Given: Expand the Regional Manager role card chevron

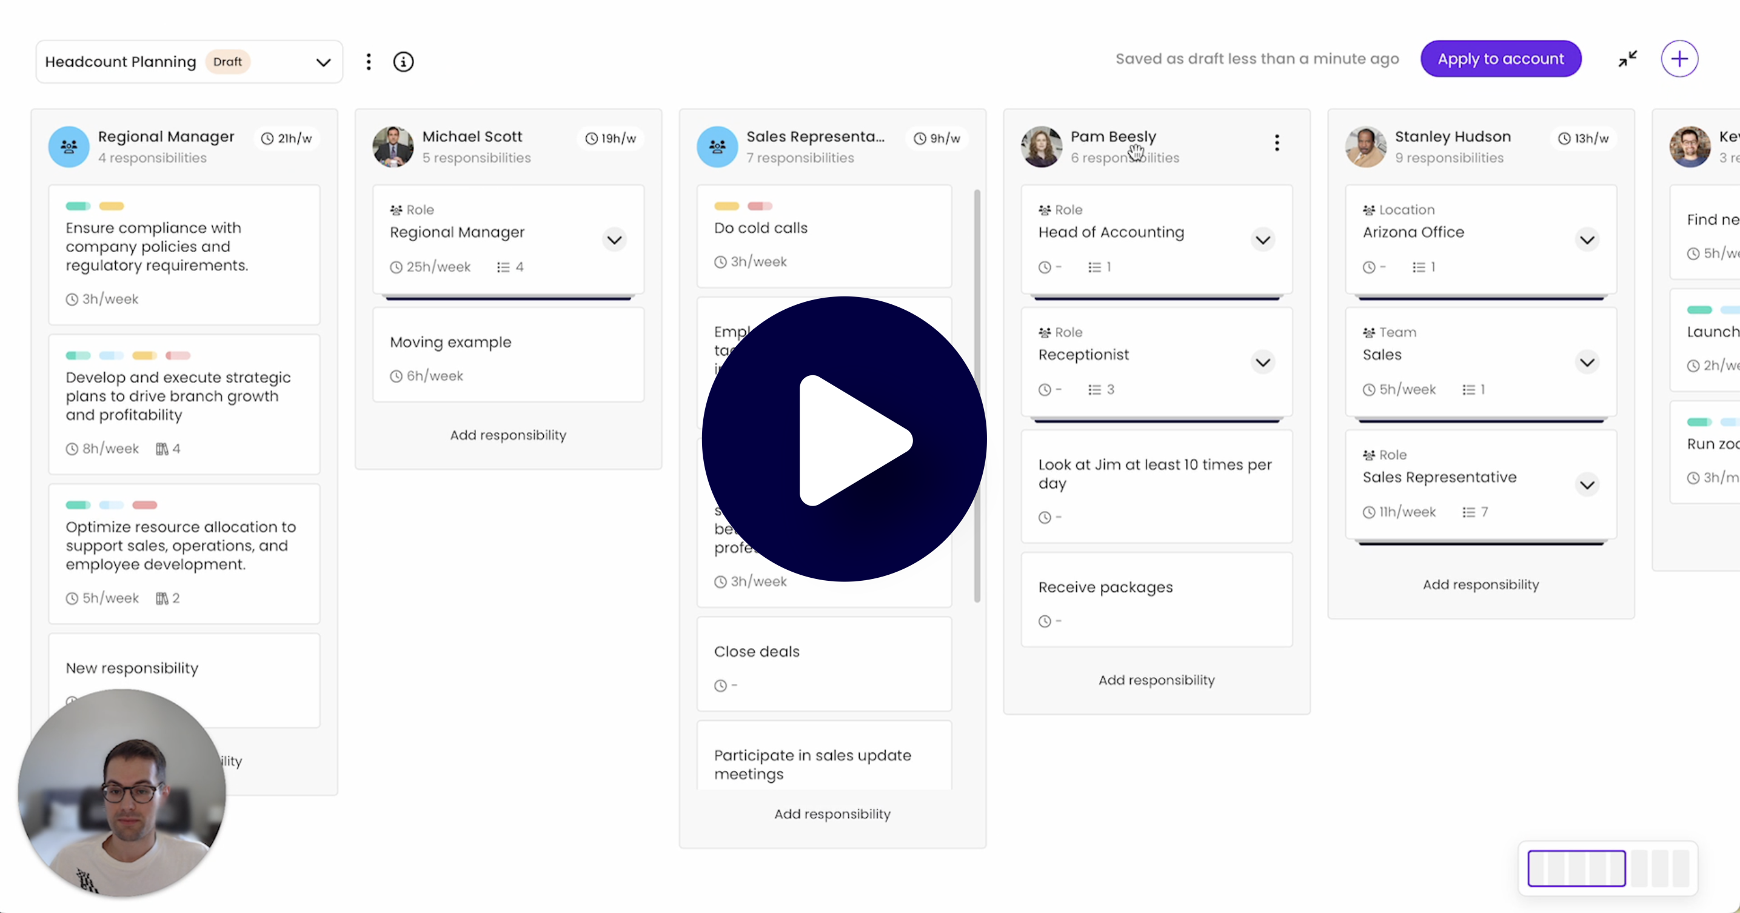Looking at the screenshot, I should 614,239.
